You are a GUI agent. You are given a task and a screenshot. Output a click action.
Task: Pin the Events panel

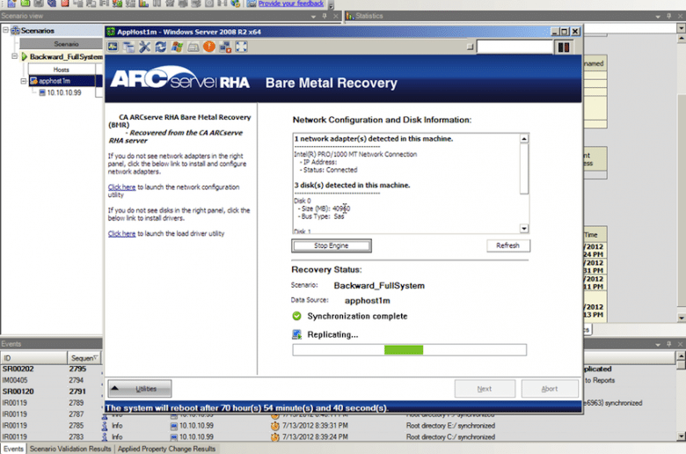coord(669,344)
